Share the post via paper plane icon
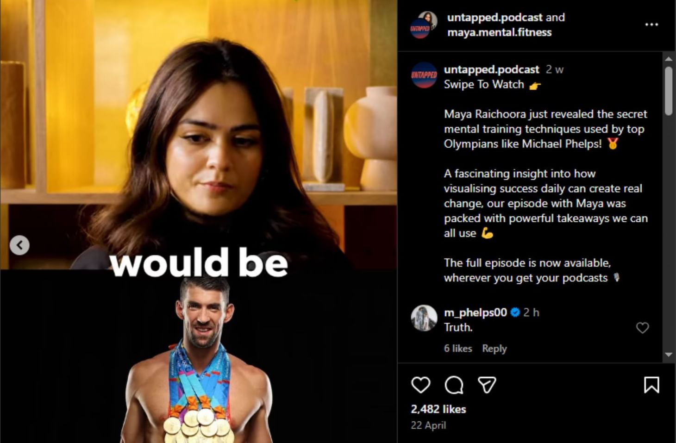Image resolution: width=676 pixels, height=443 pixels. coord(487,385)
